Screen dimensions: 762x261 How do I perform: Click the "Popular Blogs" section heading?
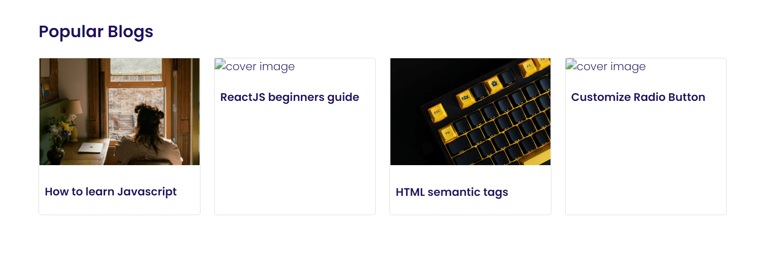(96, 32)
